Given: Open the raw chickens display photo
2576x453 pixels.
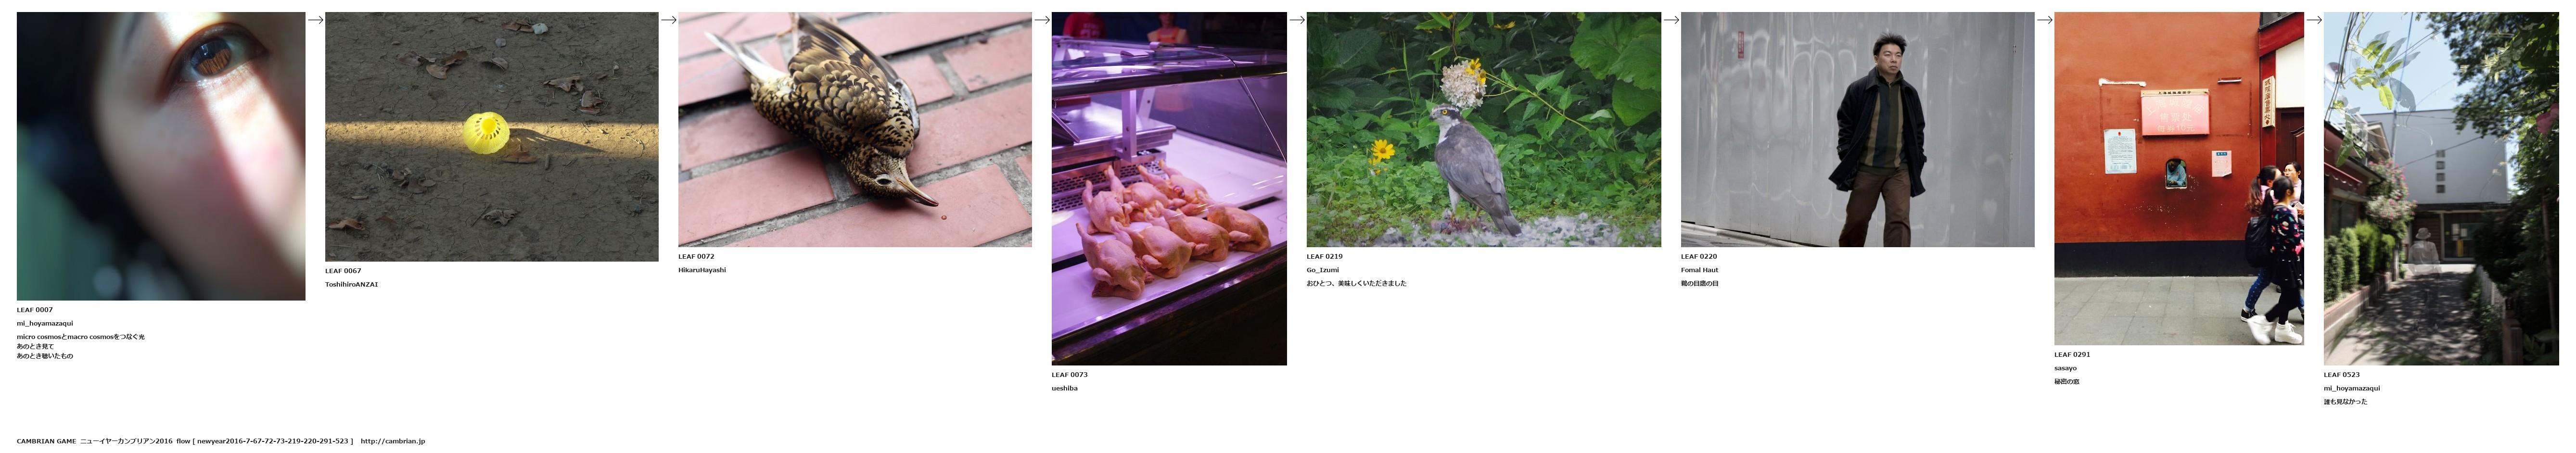Looking at the screenshot, I should click(1168, 188).
